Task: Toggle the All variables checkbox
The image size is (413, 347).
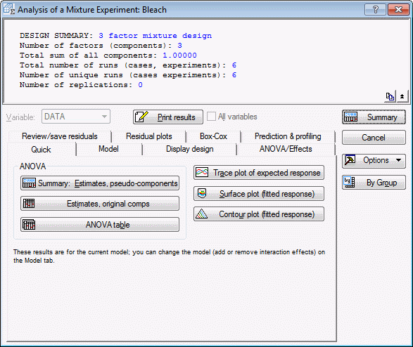Action: (x=211, y=117)
